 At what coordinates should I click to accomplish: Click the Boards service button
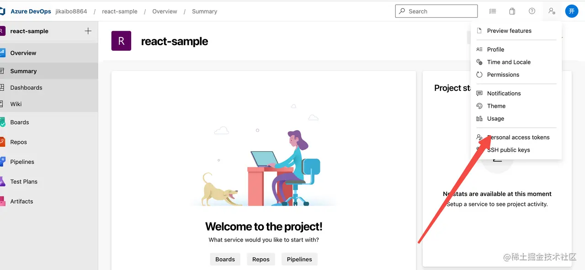(x=225, y=259)
